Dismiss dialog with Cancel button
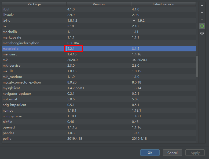209x159 pixels. pyautogui.click(x=172, y=153)
